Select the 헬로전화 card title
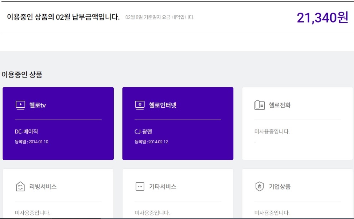Viewport: 354px width, 219px height. pyautogui.click(x=280, y=105)
